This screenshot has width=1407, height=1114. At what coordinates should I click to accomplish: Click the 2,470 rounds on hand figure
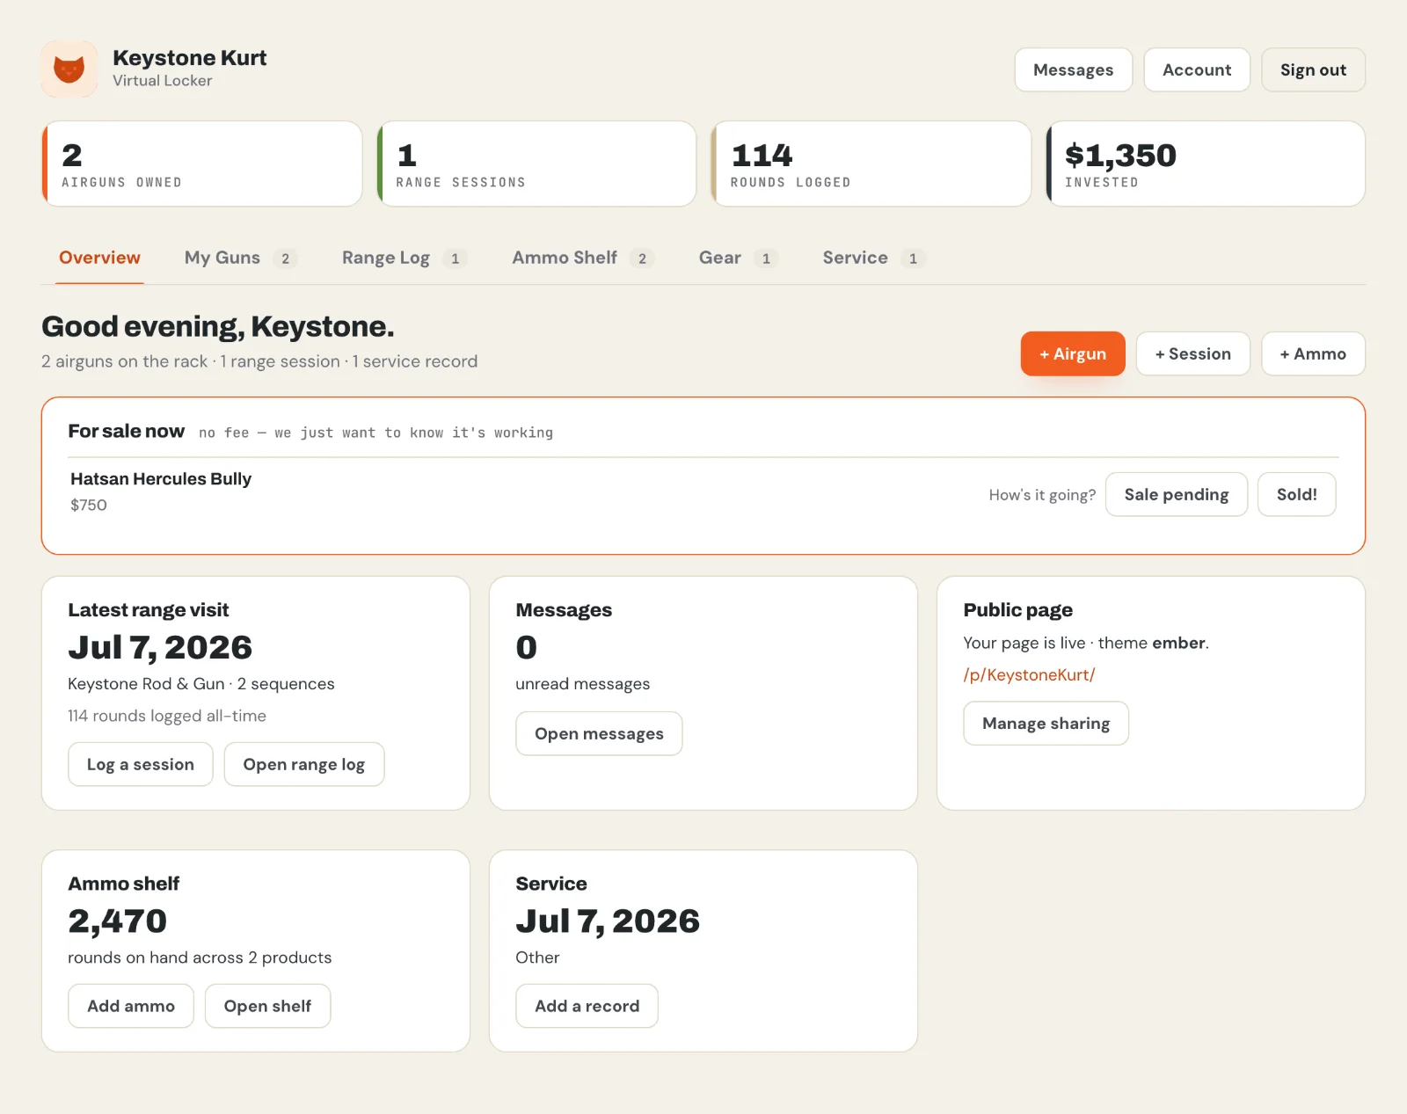[x=117, y=921]
